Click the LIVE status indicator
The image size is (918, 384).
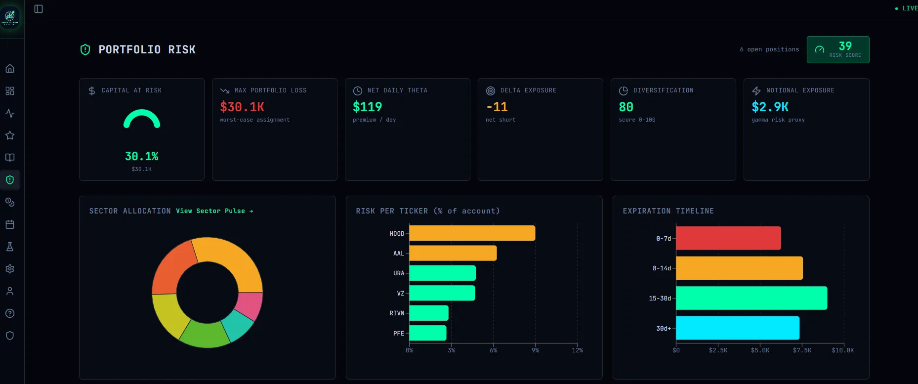(x=906, y=8)
